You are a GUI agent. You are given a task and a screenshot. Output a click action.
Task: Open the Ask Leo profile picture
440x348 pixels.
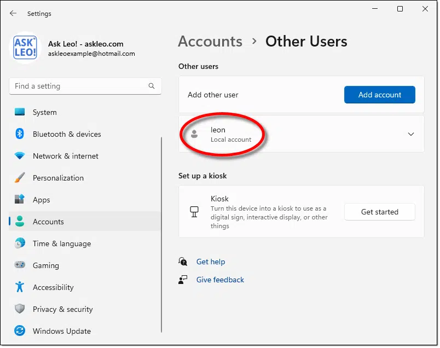25,49
